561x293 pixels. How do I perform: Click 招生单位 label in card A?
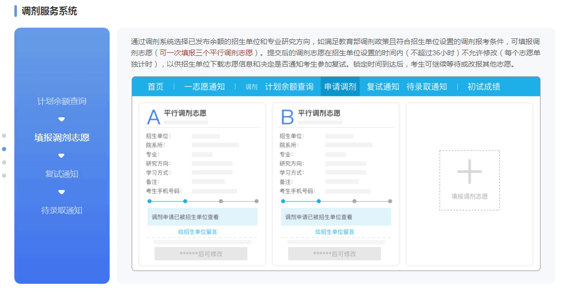pyautogui.click(x=158, y=136)
